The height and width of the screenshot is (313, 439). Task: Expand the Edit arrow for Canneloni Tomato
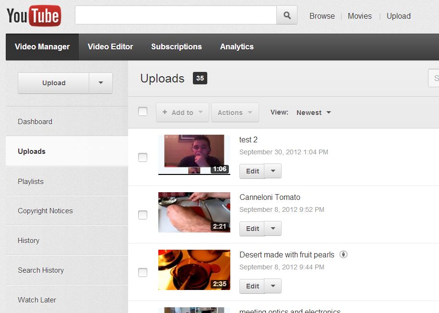[x=273, y=229]
